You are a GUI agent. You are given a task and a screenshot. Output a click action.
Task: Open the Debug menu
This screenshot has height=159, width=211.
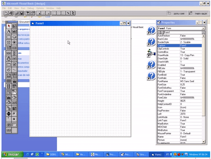coord(30,8)
